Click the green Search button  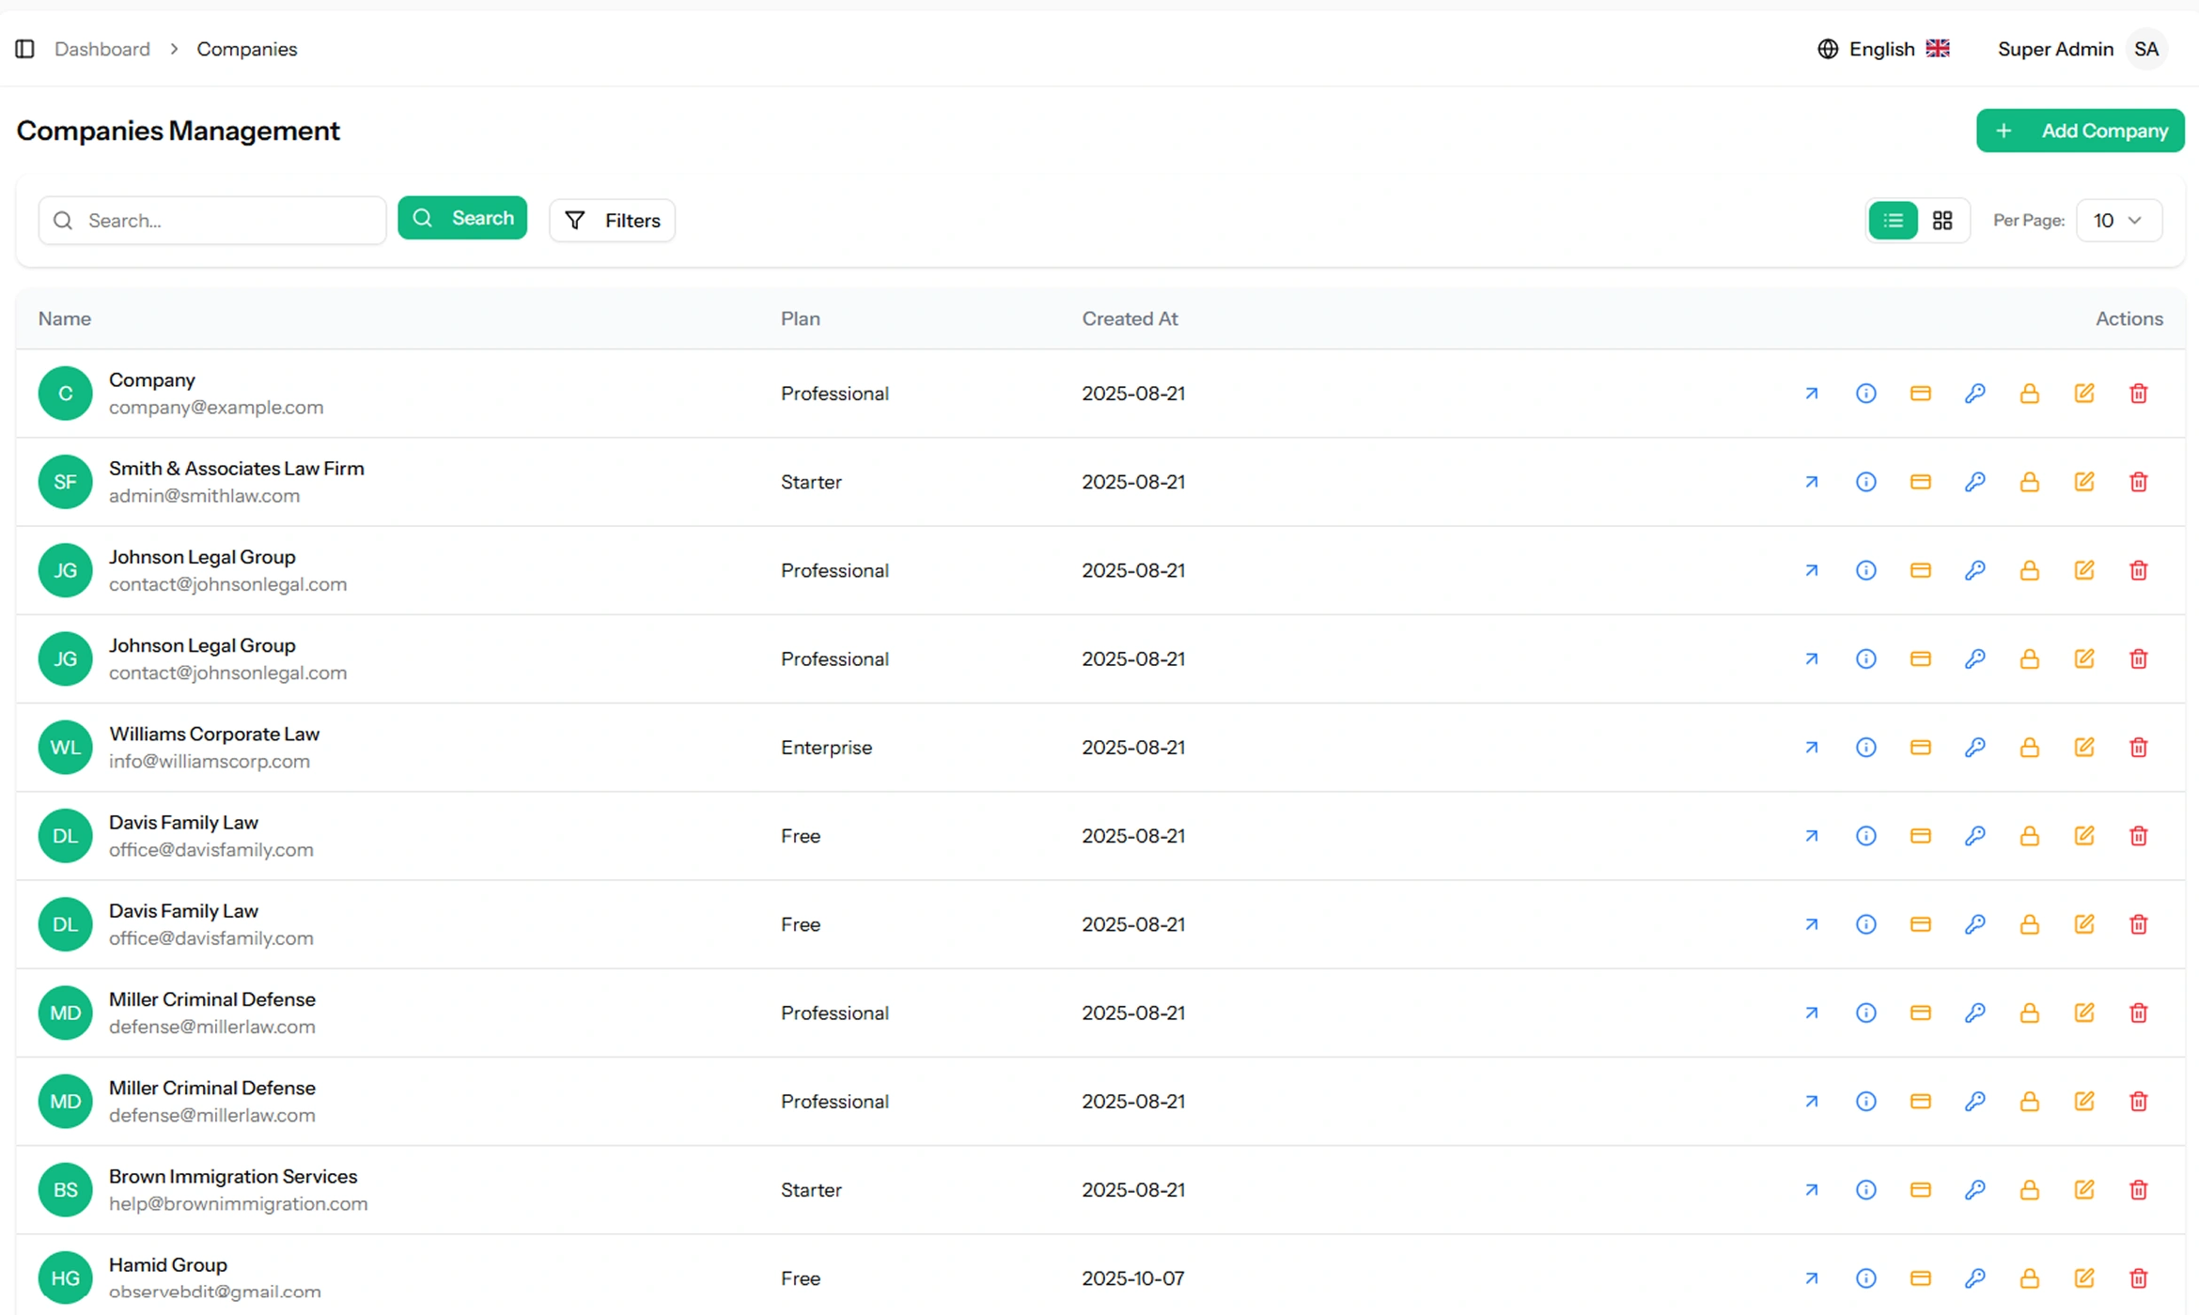(462, 218)
